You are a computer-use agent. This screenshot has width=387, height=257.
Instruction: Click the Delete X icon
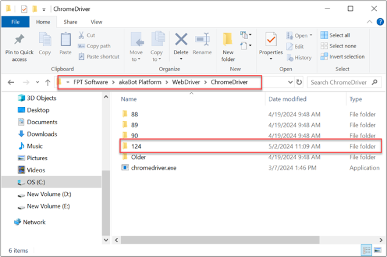(x=181, y=40)
